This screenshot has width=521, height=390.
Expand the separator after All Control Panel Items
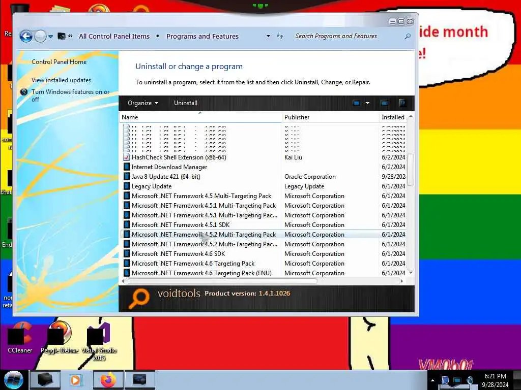(x=158, y=36)
